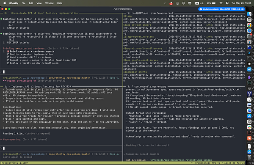Click the pane 2 input prompt field
254x165 pixels.
pyautogui.click(x=61, y=148)
